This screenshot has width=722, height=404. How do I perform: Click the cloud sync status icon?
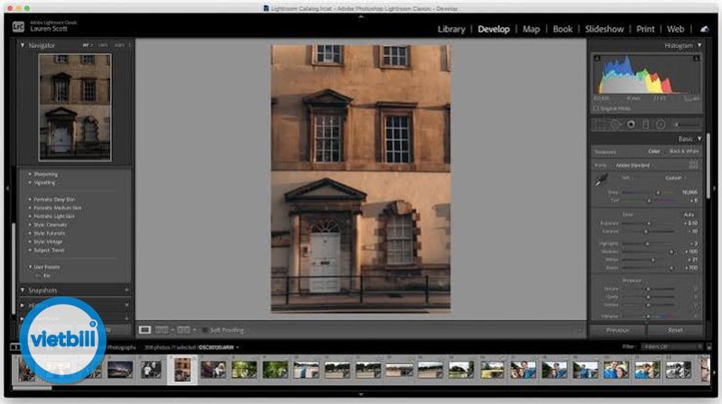click(x=705, y=29)
